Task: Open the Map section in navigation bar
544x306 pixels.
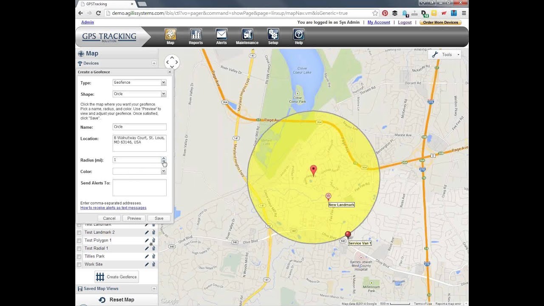Action: [170, 37]
